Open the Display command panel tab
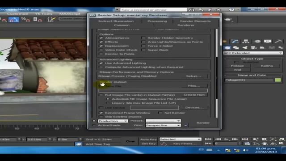286x161 pixels. click(268, 42)
